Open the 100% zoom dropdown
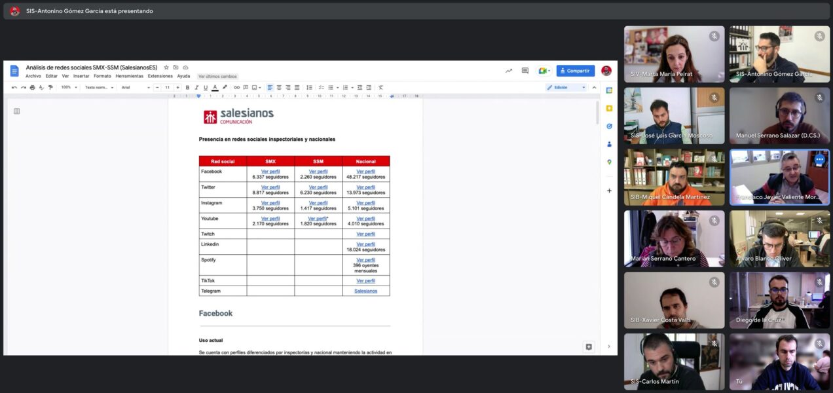The width and height of the screenshot is (833, 393). tap(69, 87)
